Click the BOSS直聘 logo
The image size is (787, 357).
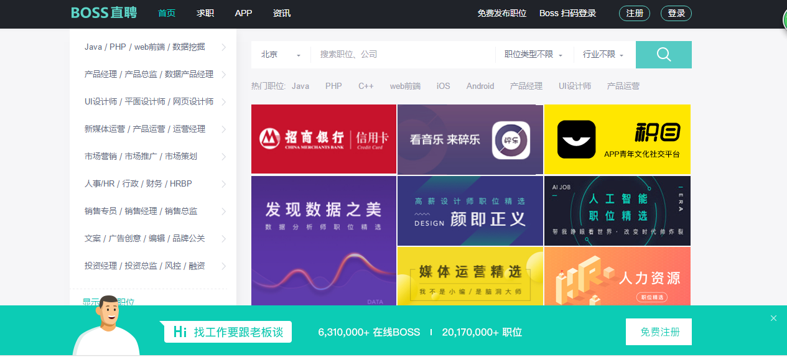(x=104, y=13)
